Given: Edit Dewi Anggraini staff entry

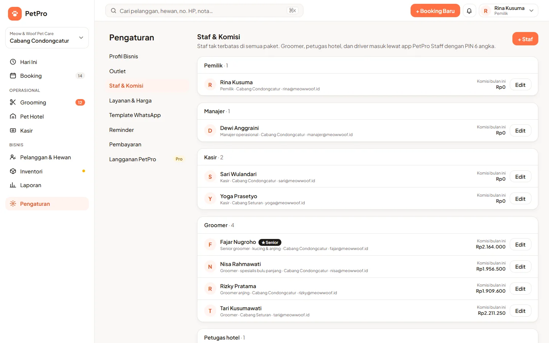Looking at the screenshot, I should click(x=520, y=131).
